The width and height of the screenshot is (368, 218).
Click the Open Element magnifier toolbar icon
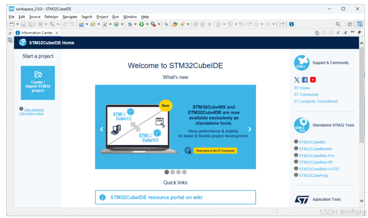(x=167, y=24)
